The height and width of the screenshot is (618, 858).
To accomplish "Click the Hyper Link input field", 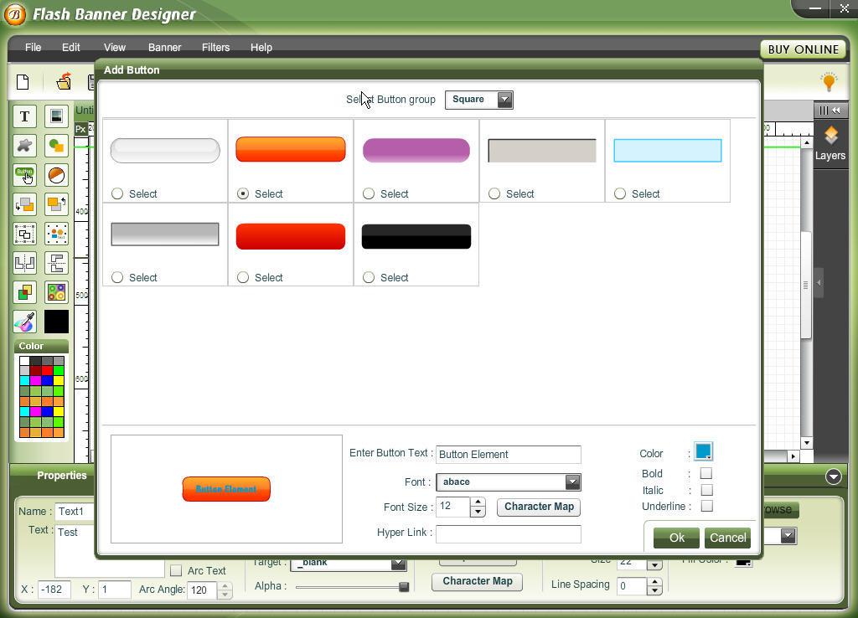I will coord(509,533).
